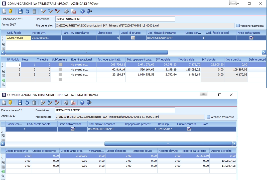
Task: Open help with the question mark icon in the upper window
Action: [x=82, y=11]
